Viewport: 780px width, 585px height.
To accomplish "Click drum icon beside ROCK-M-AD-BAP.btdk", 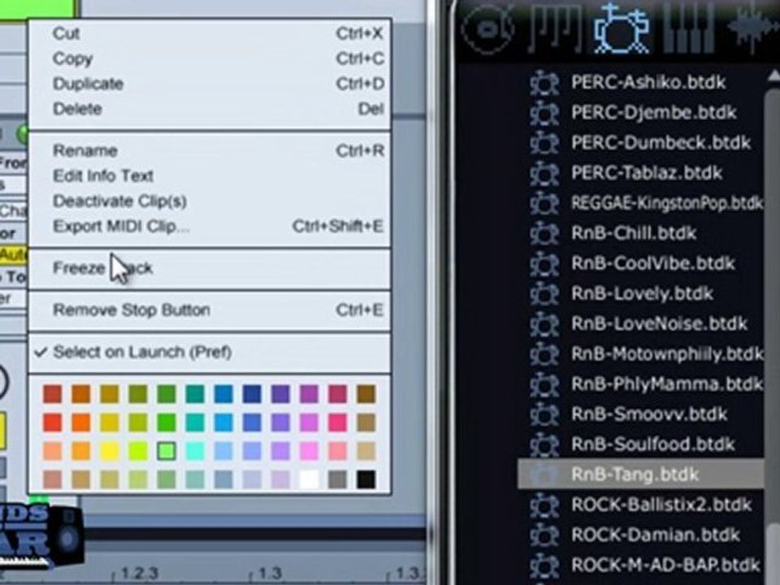I will pyautogui.click(x=544, y=565).
